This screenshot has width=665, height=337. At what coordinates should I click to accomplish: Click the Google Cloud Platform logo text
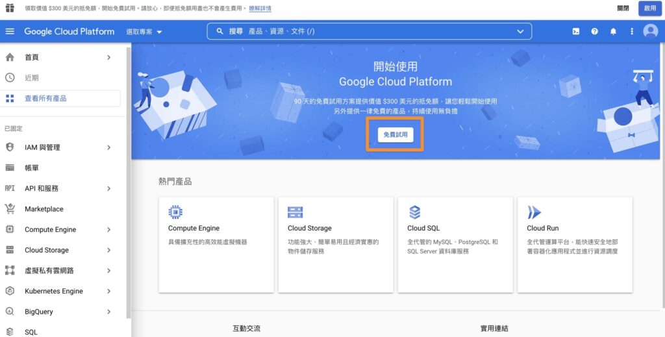coord(69,31)
